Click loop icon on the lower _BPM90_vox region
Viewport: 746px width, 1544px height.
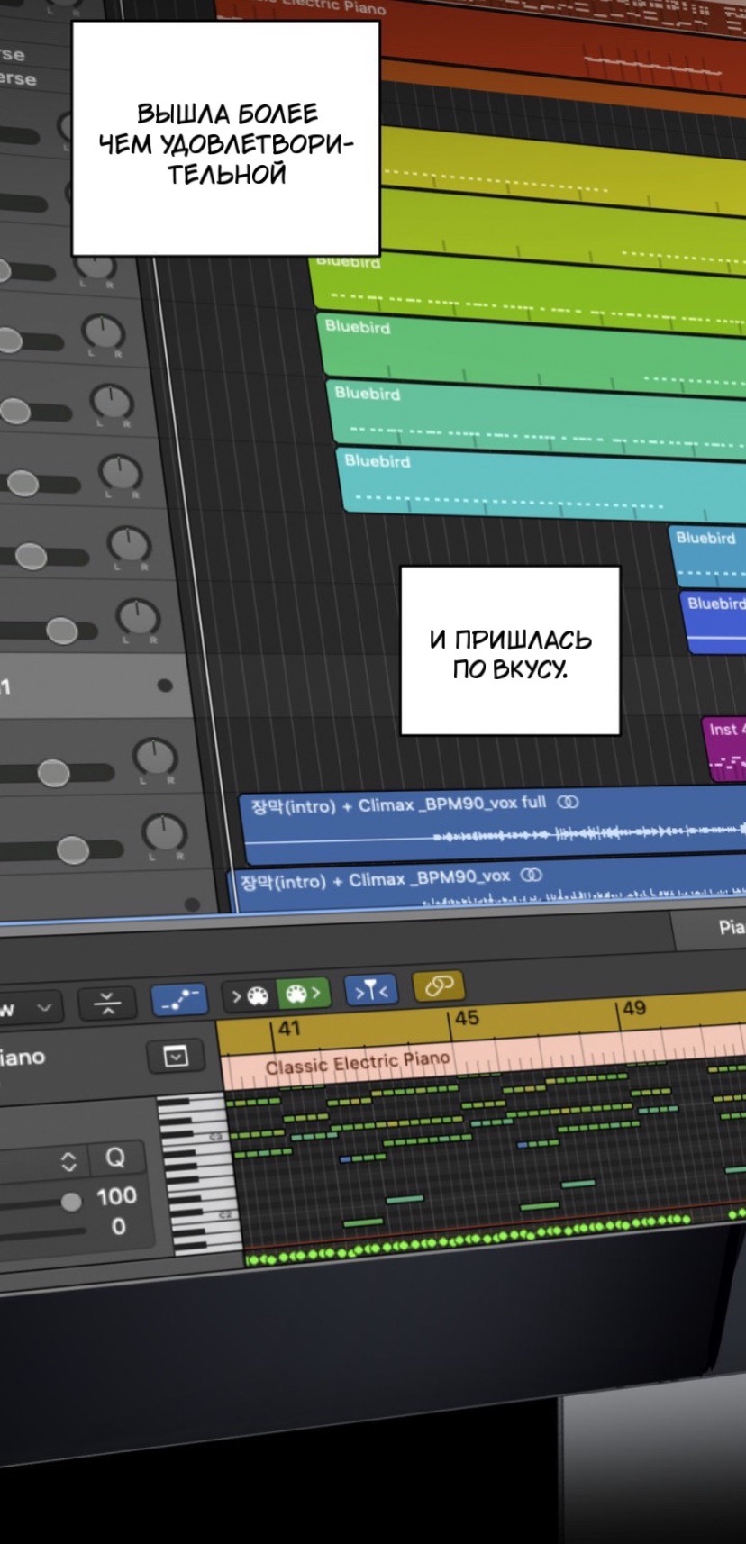(x=532, y=875)
